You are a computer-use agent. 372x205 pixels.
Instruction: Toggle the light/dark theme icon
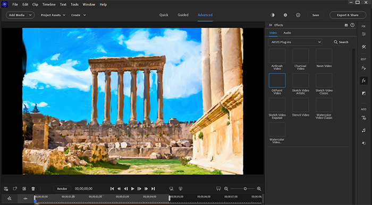[273, 15]
